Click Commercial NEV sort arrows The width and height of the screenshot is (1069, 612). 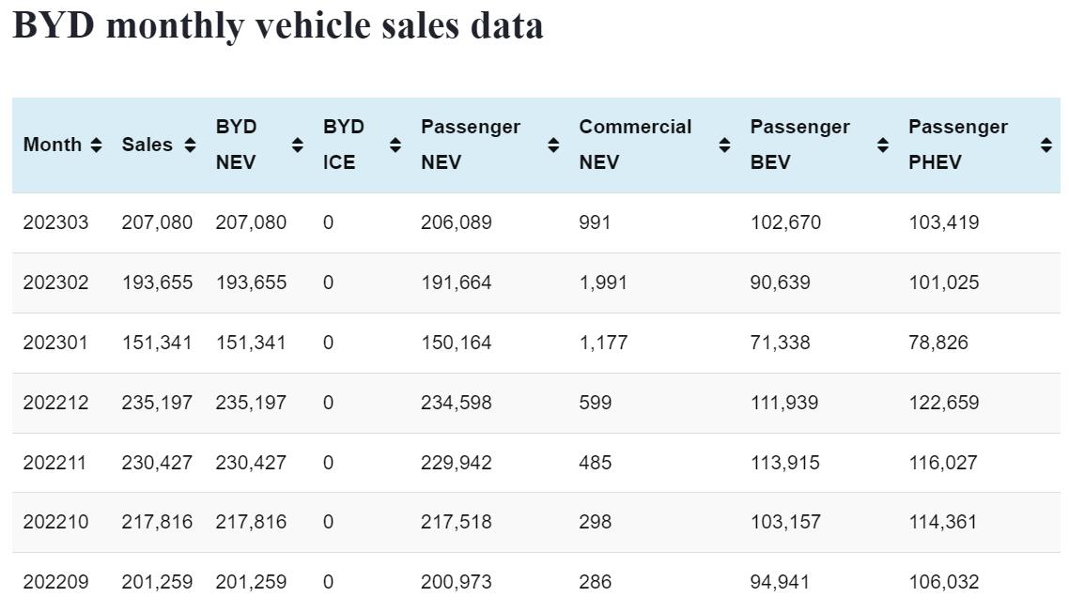pos(724,145)
